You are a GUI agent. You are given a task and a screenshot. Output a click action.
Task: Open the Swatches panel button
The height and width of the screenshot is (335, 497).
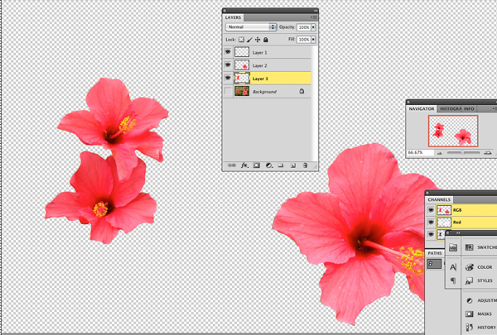coord(480,247)
